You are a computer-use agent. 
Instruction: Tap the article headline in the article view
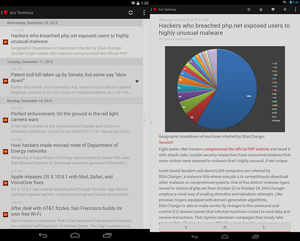(x=224, y=29)
